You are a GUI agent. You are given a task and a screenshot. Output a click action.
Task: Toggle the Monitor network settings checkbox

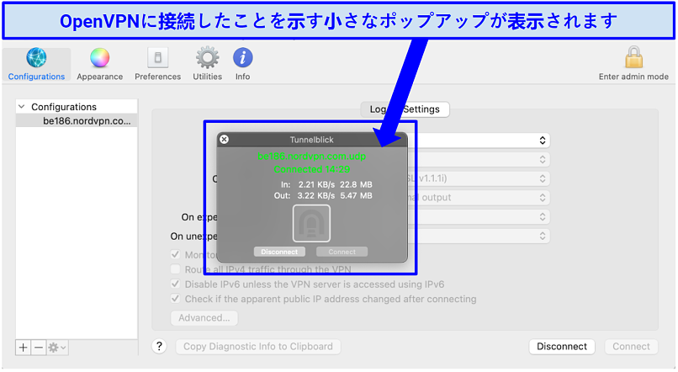pyautogui.click(x=175, y=254)
